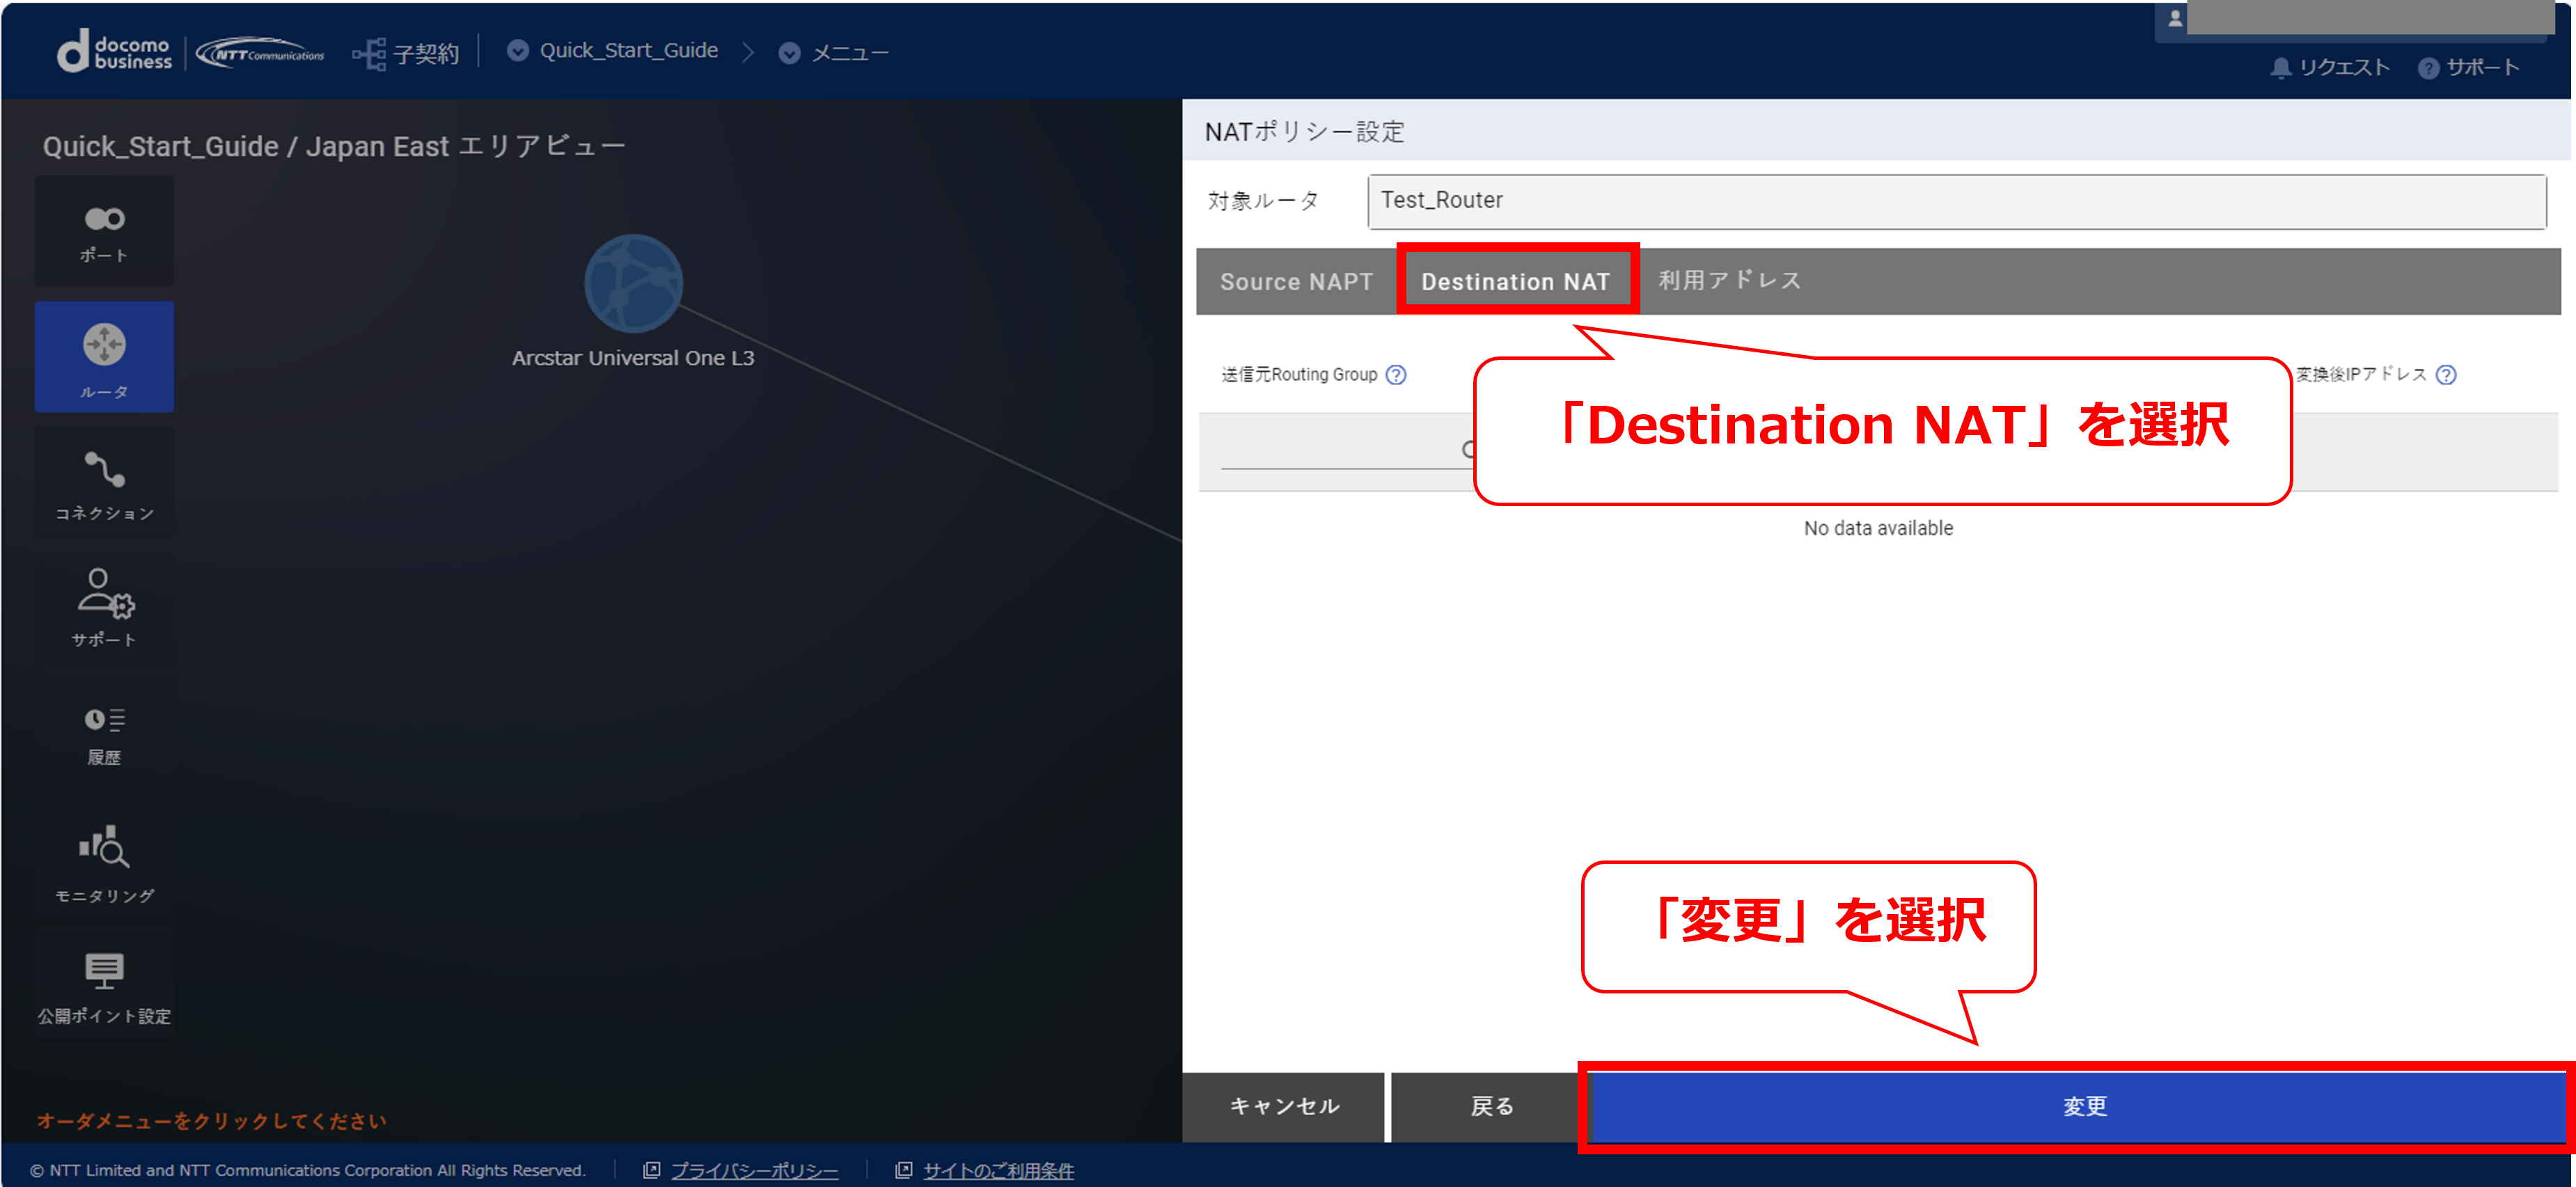Click the Quick_Start_Guide / Japan East エリアビュー title

(x=333, y=146)
